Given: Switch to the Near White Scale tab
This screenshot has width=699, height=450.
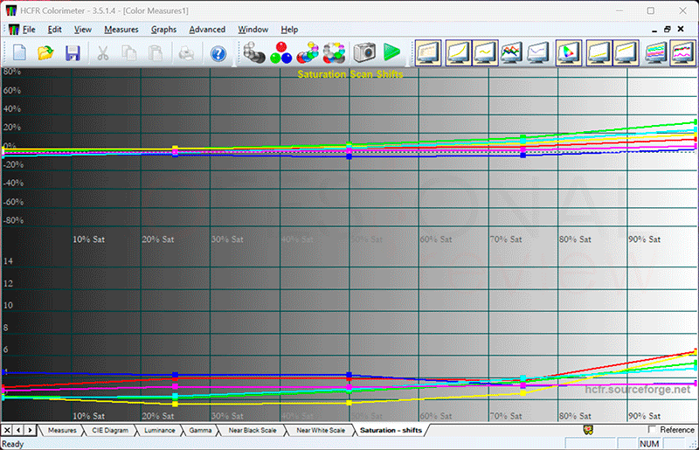Looking at the screenshot, I should coord(321,430).
